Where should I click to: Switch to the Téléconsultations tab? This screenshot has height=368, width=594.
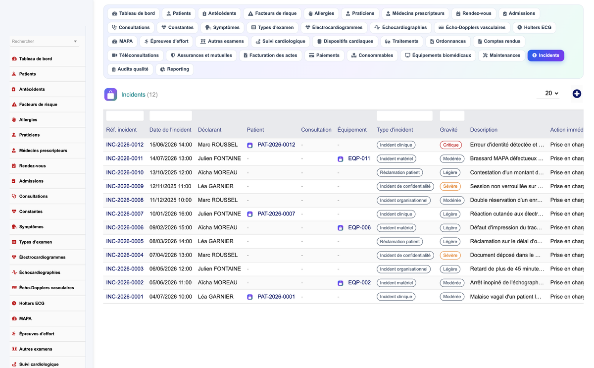tap(135, 55)
